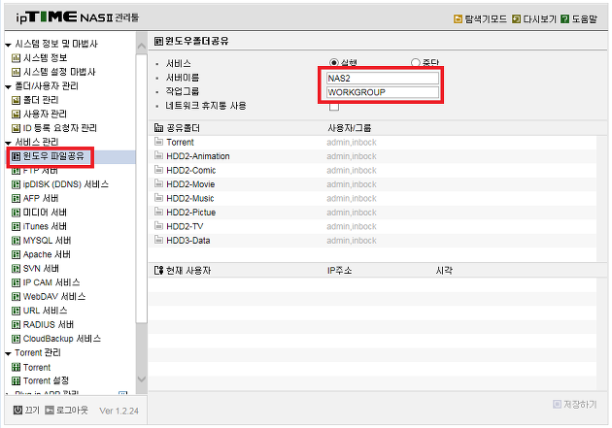Click the Torrent 설정 icon
The height and width of the screenshot is (428, 612).
click(16, 380)
